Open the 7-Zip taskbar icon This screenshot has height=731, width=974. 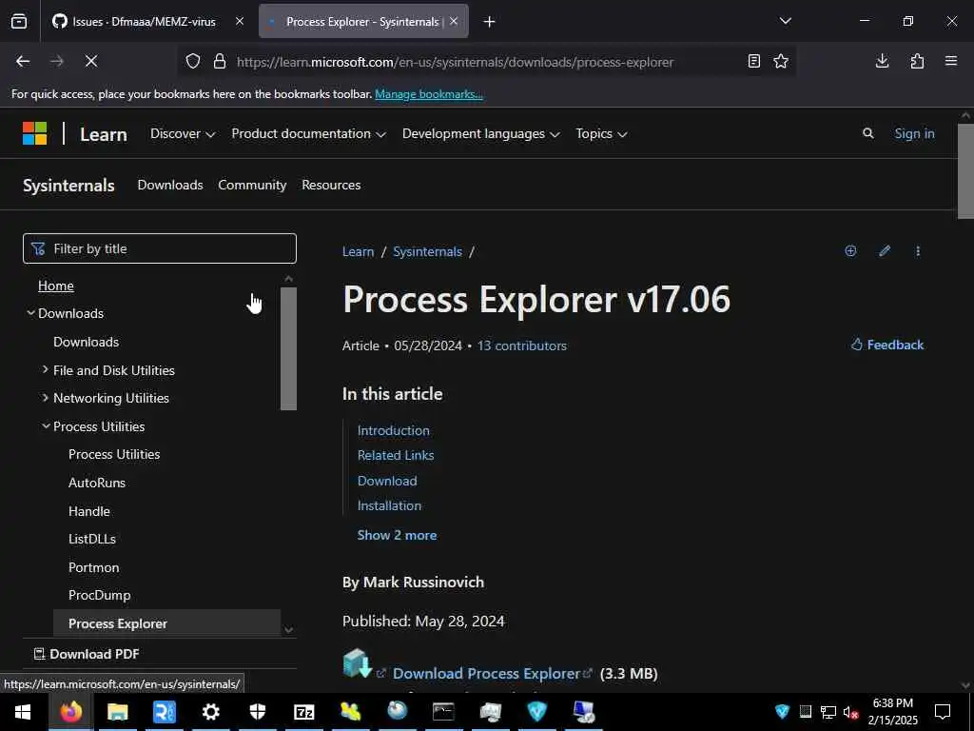[x=303, y=712]
